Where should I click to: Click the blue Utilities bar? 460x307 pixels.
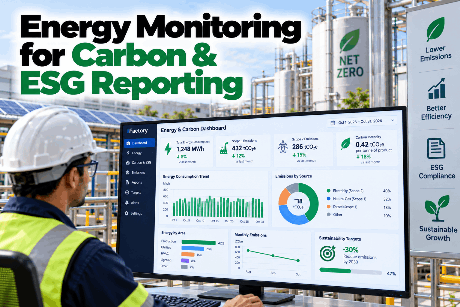tap(193, 248)
